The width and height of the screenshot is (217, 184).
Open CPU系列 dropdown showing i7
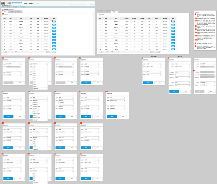183,75
